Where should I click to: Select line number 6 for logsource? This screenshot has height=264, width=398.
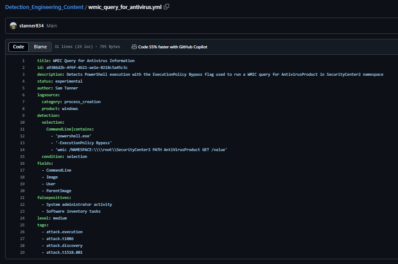pyautogui.click(x=23, y=95)
